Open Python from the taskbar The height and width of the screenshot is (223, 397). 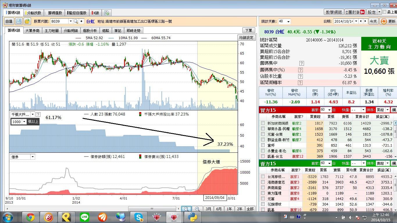tap(193, 217)
